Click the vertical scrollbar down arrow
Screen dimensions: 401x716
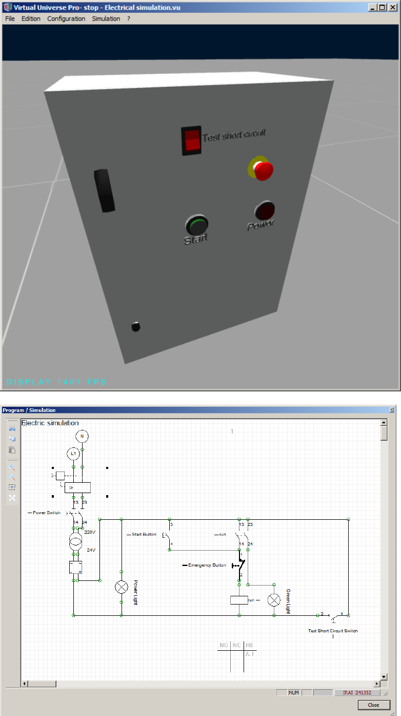point(384,677)
